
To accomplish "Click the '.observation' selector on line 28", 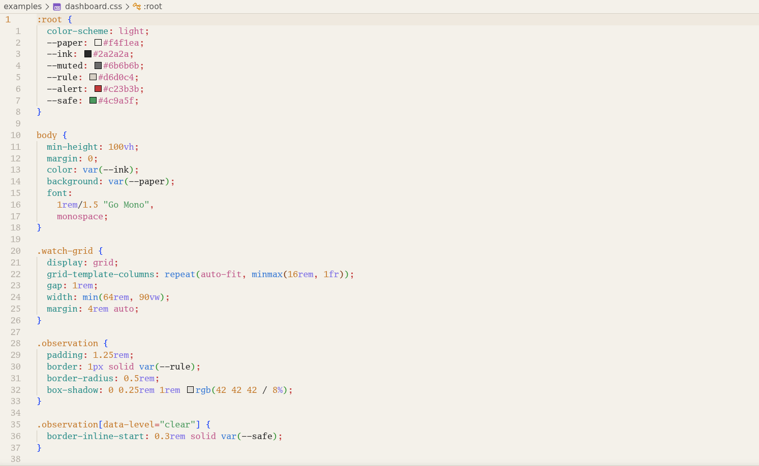I will (x=67, y=343).
